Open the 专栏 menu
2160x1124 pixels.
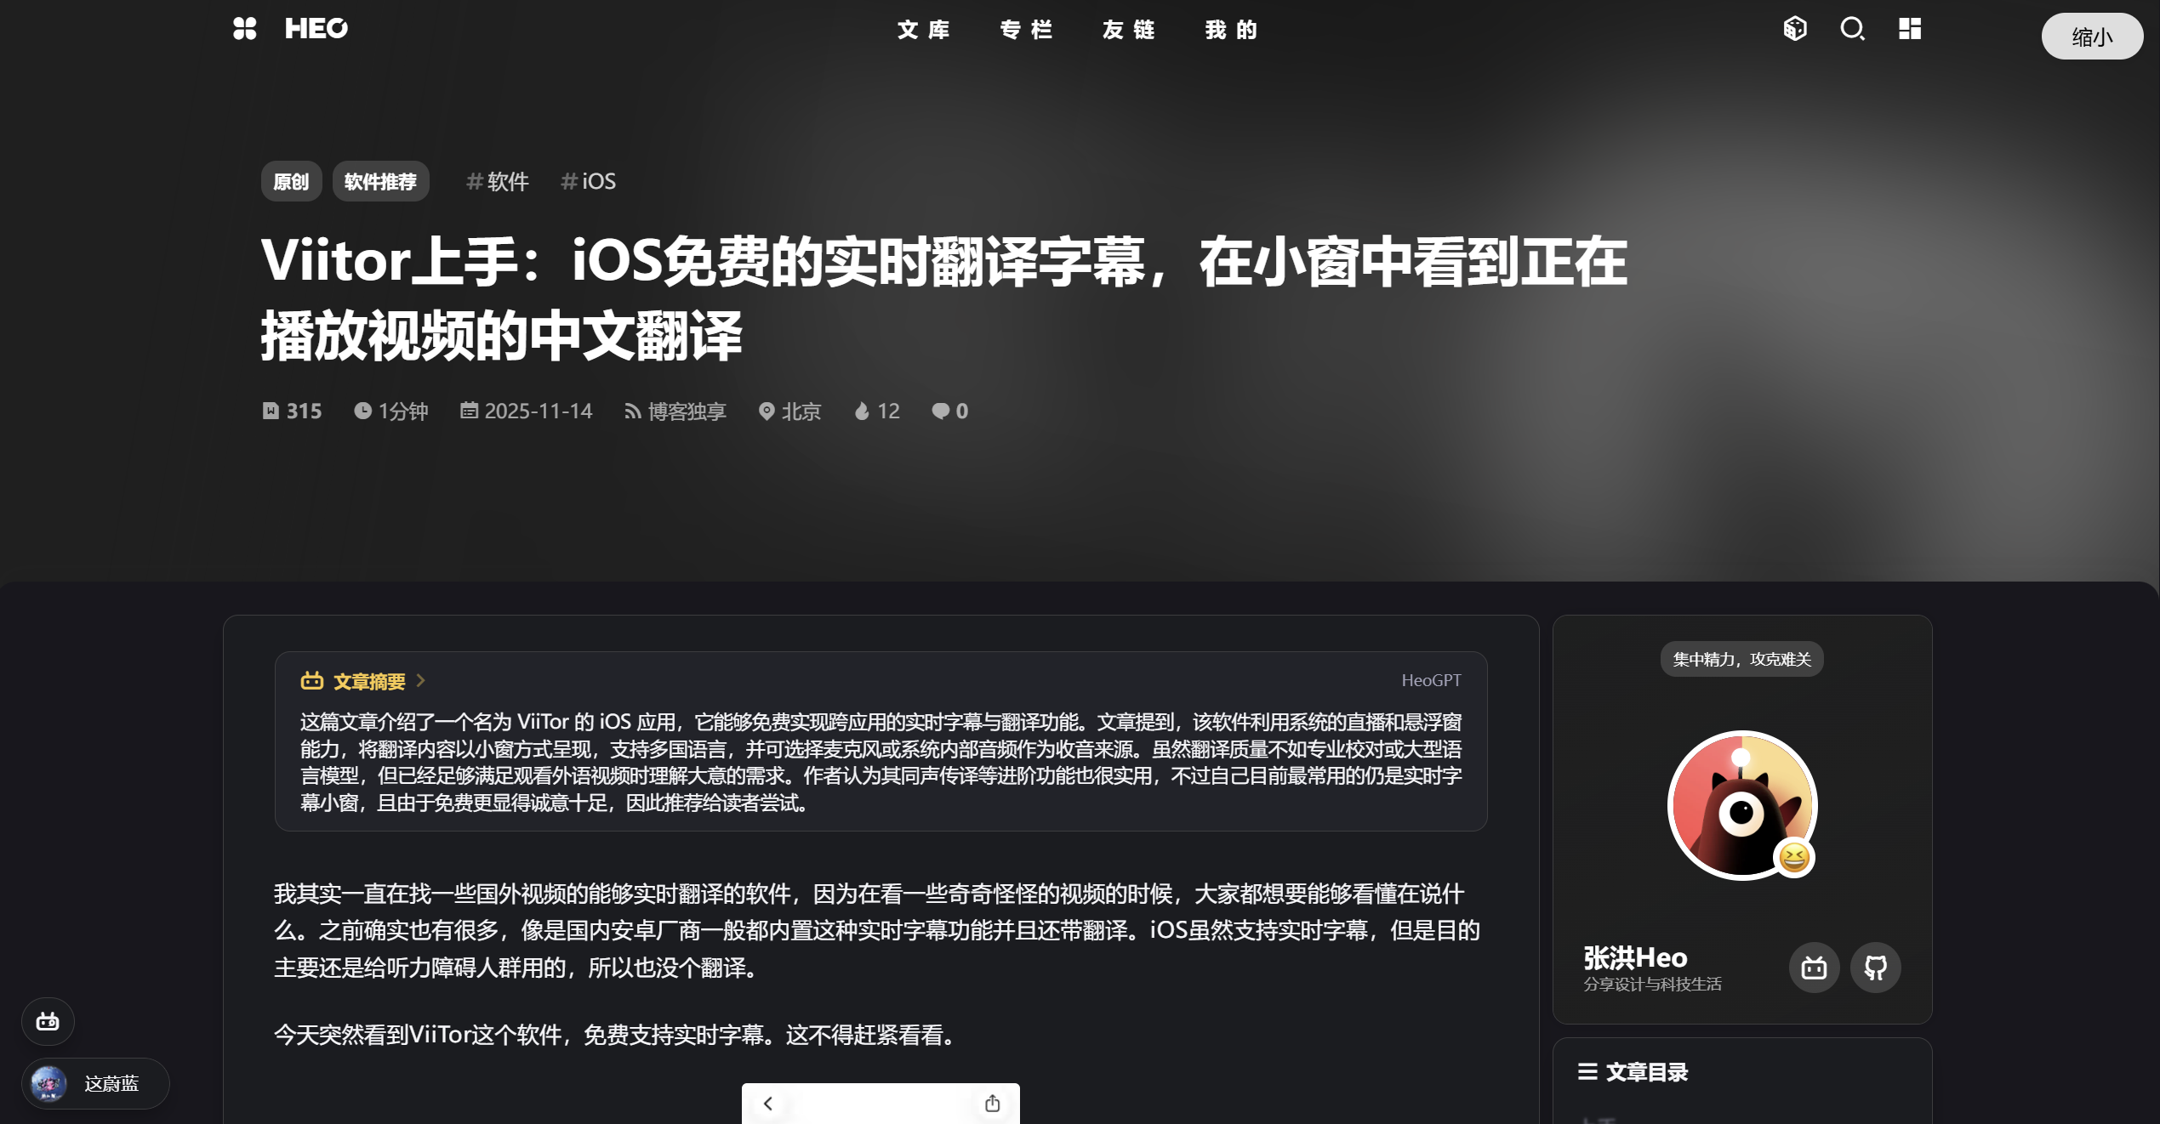coord(1026,30)
